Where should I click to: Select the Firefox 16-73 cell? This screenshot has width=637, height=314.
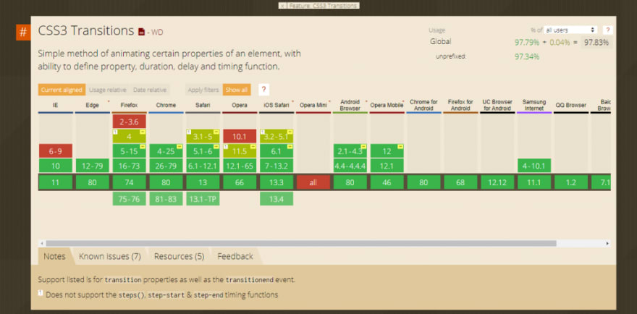click(129, 166)
